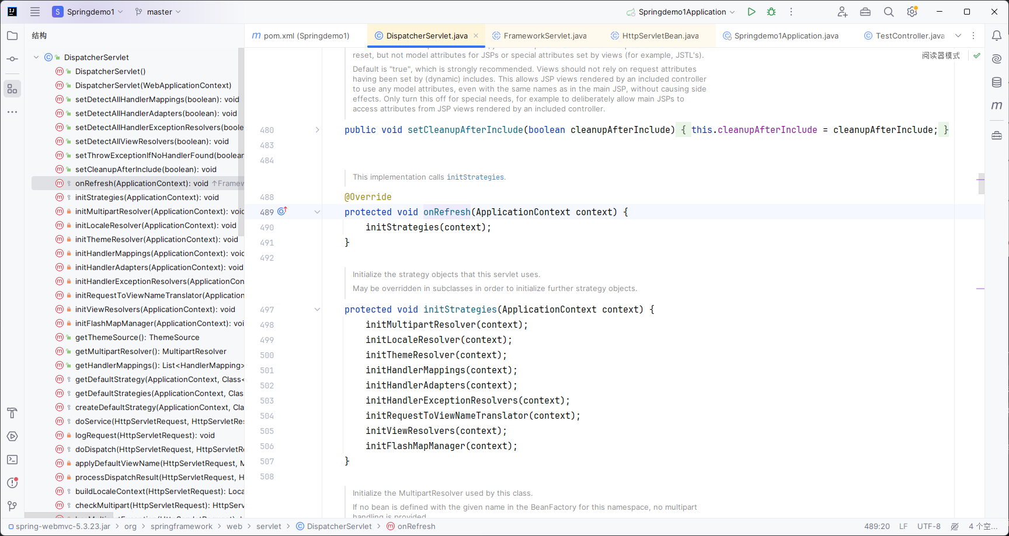Image resolution: width=1009 pixels, height=536 pixels.
Task: Click servlet breadcrumb
Action: coord(269,527)
